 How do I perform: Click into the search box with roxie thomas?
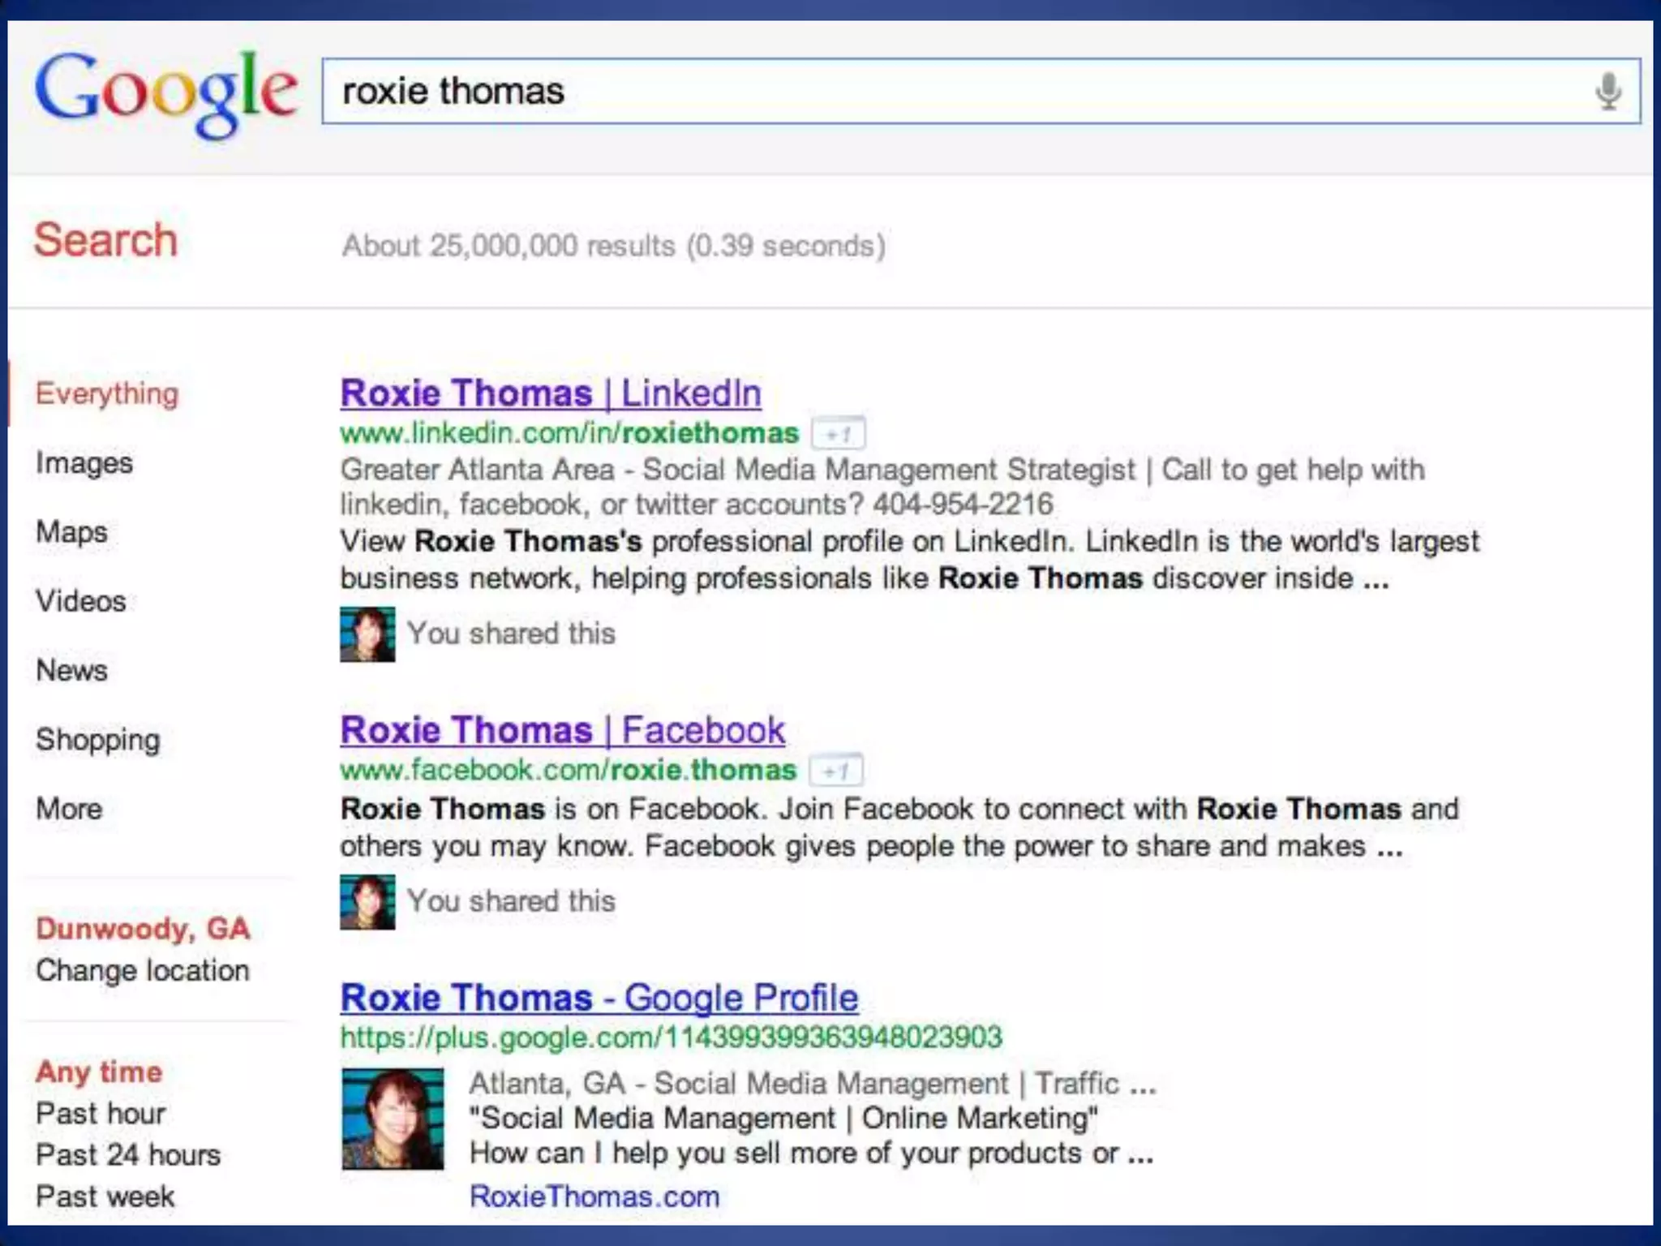coord(933,91)
